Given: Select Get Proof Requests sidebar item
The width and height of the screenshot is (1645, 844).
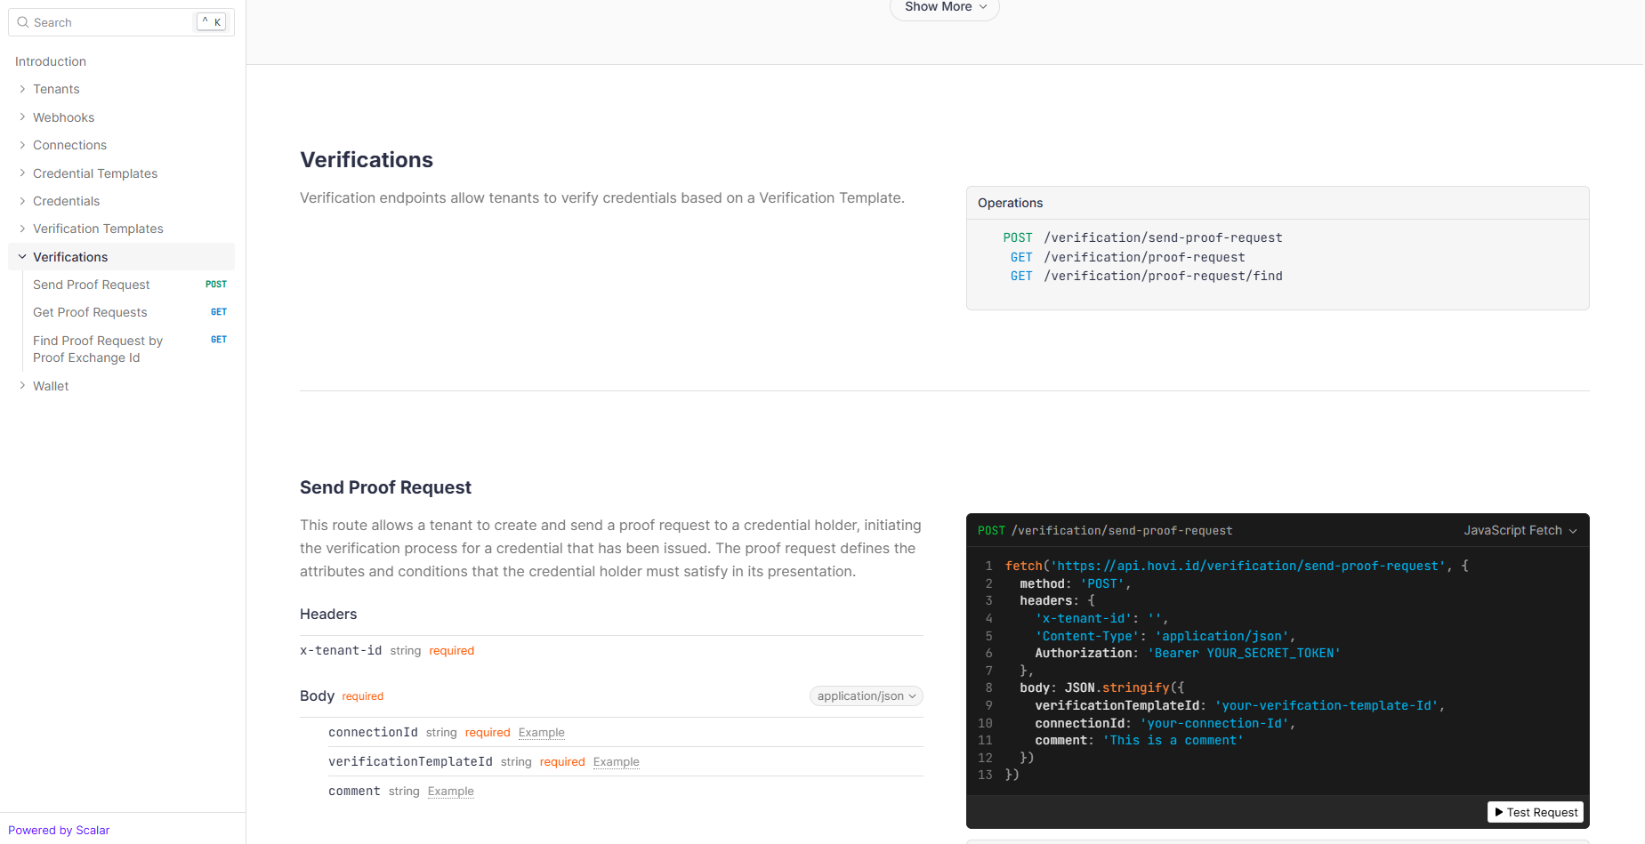Looking at the screenshot, I should tap(90, 312).
